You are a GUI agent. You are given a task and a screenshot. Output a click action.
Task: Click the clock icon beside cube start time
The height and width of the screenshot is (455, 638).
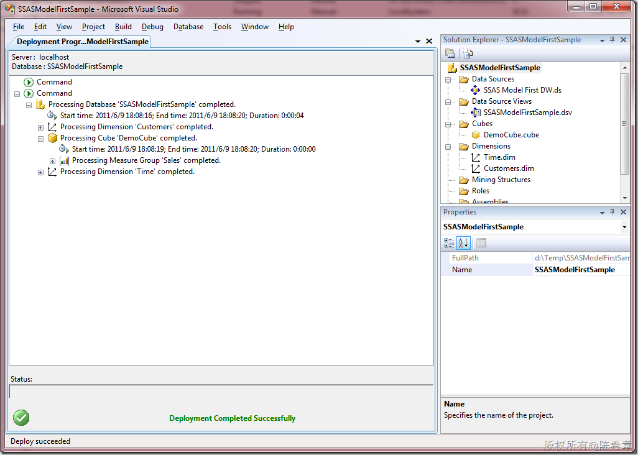point(64,149)
